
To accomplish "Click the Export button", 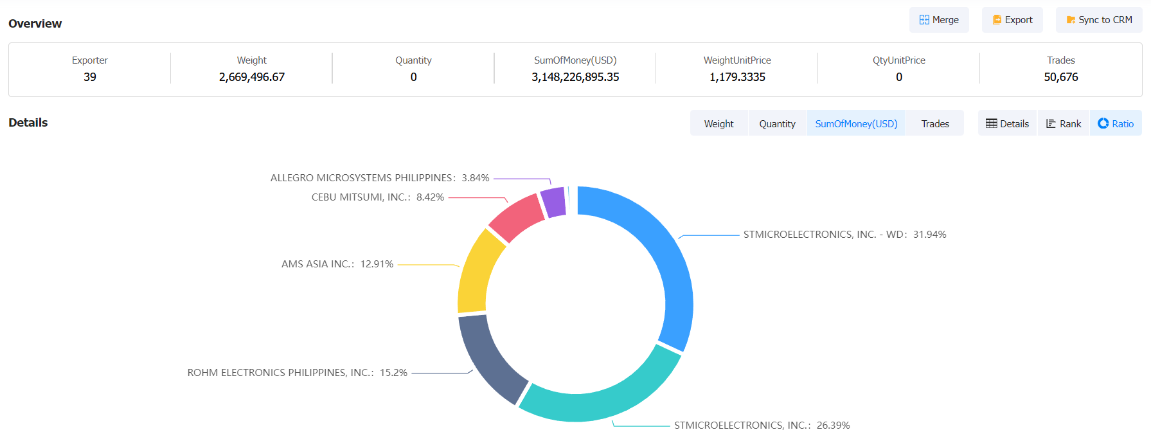I will pos(1012,20).
